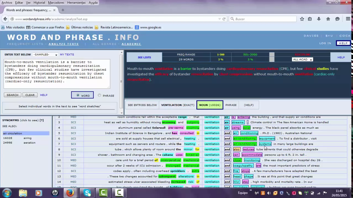The width and height of the screenshot is (353, 198).
Task: Go back with the browser back arrow
Action: [5, 19]
